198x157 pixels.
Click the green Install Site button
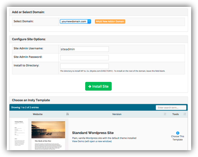pyautogui.click(x=98, y=86)
